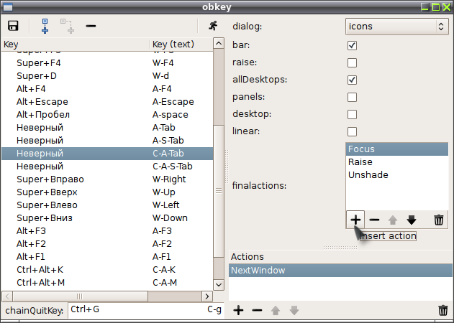Select Super+Вправо keybinding row

click(107, 179)
